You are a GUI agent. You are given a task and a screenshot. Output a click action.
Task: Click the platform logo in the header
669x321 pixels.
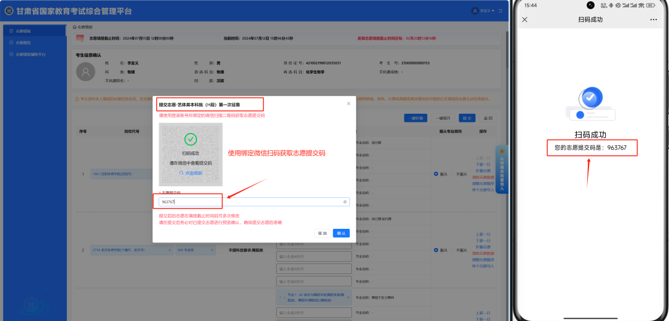(9, 12)
